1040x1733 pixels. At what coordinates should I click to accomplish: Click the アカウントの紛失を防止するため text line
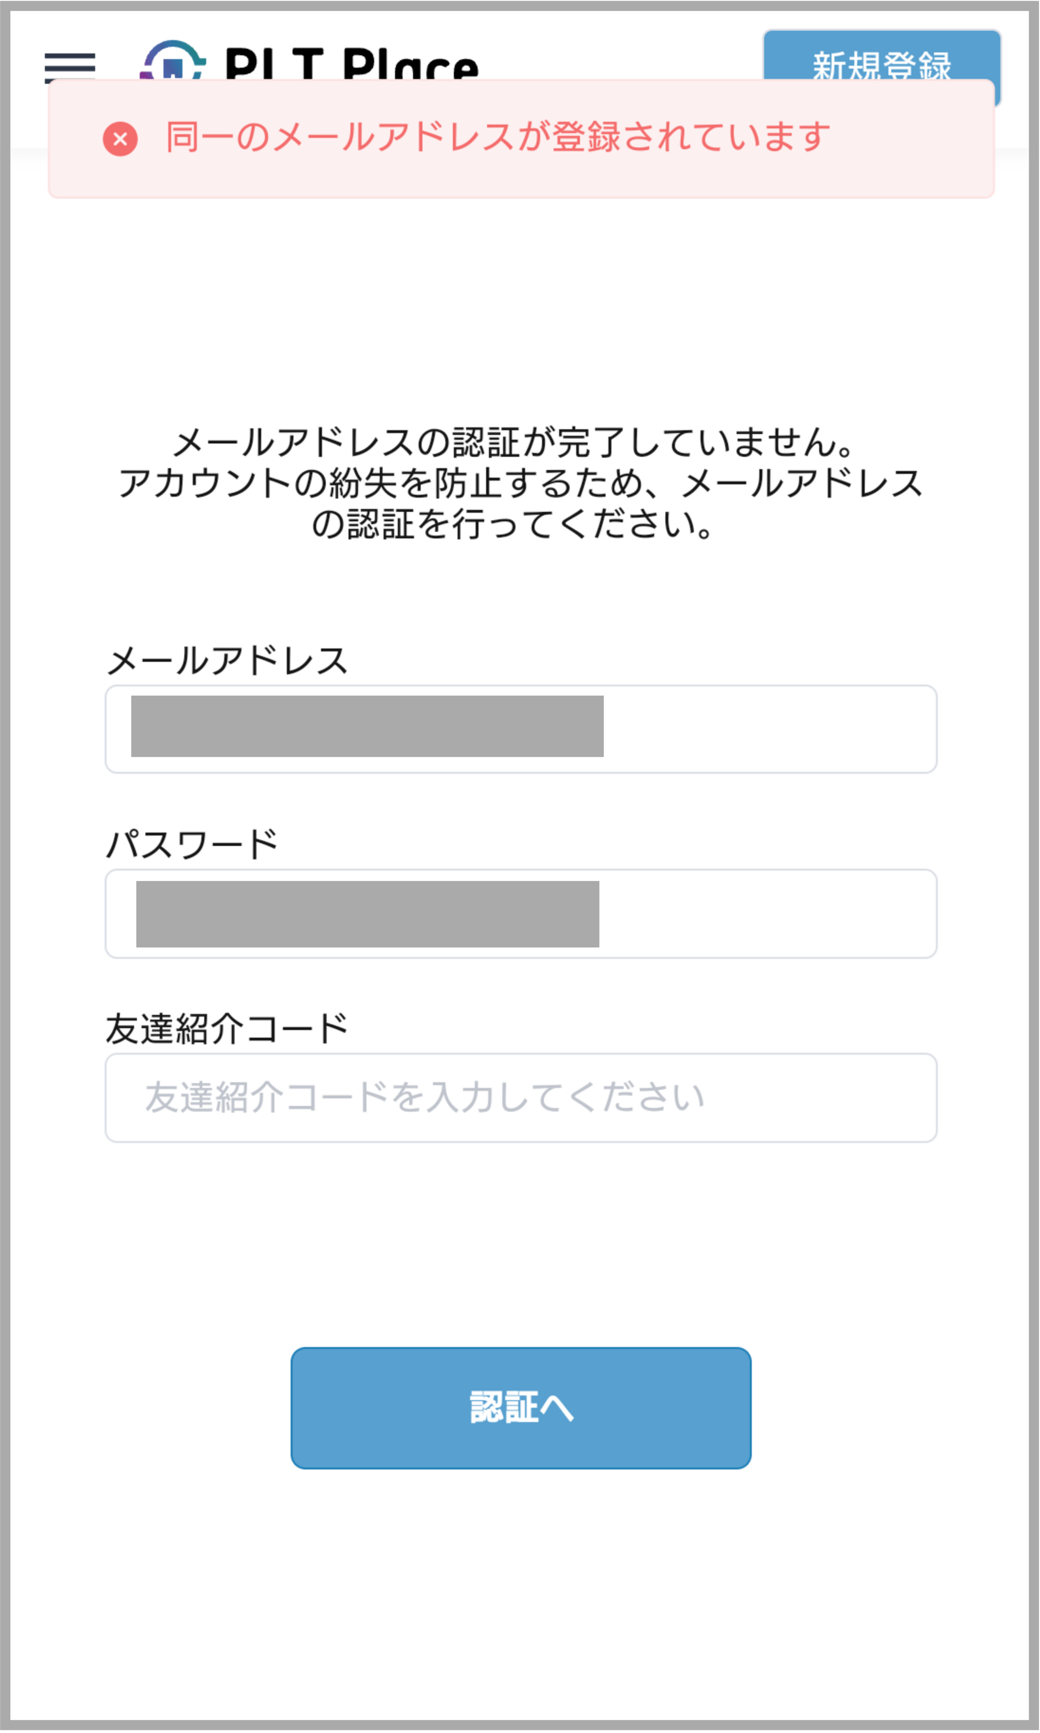pos(520,484)
